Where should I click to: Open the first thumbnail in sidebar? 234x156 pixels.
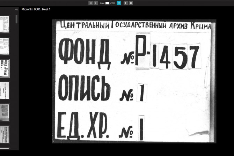(x=5, y=24)
